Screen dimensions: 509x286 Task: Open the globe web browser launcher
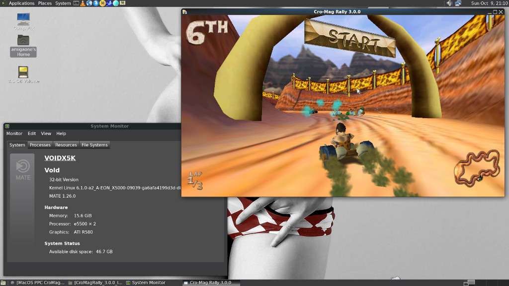(x=89, y=3)
